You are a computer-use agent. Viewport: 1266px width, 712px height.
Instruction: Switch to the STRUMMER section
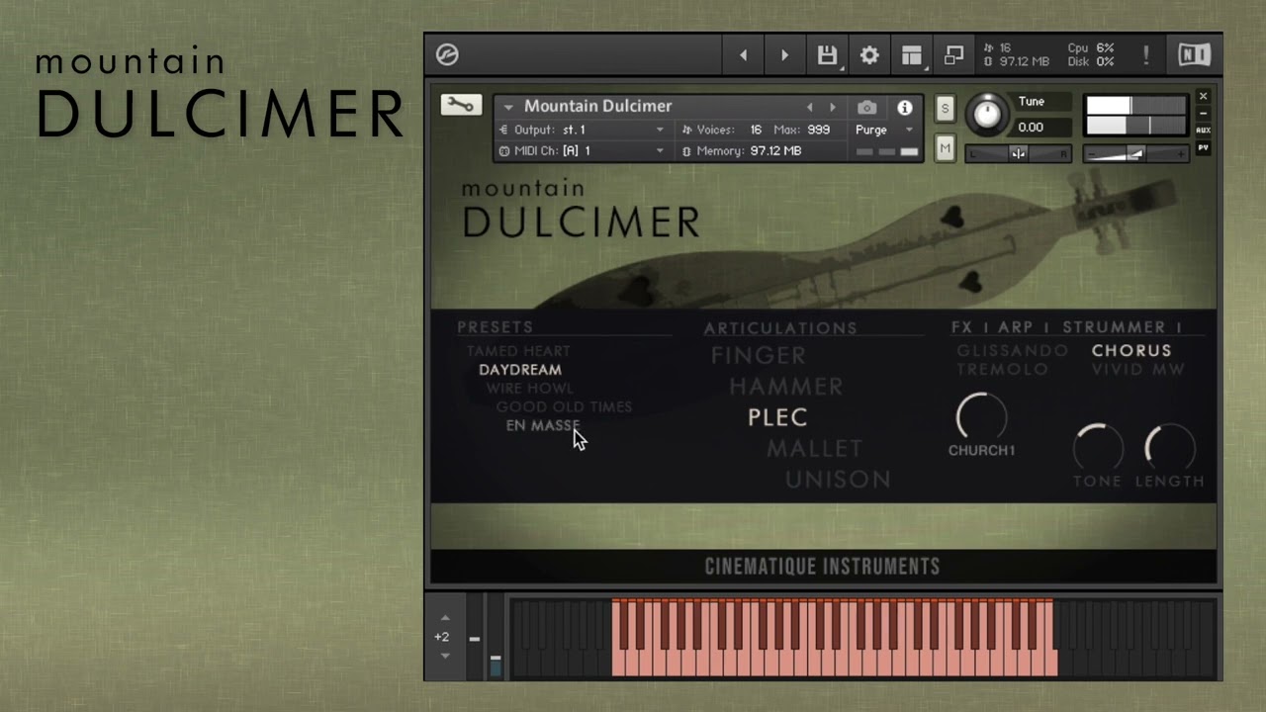pos(1114,327)
